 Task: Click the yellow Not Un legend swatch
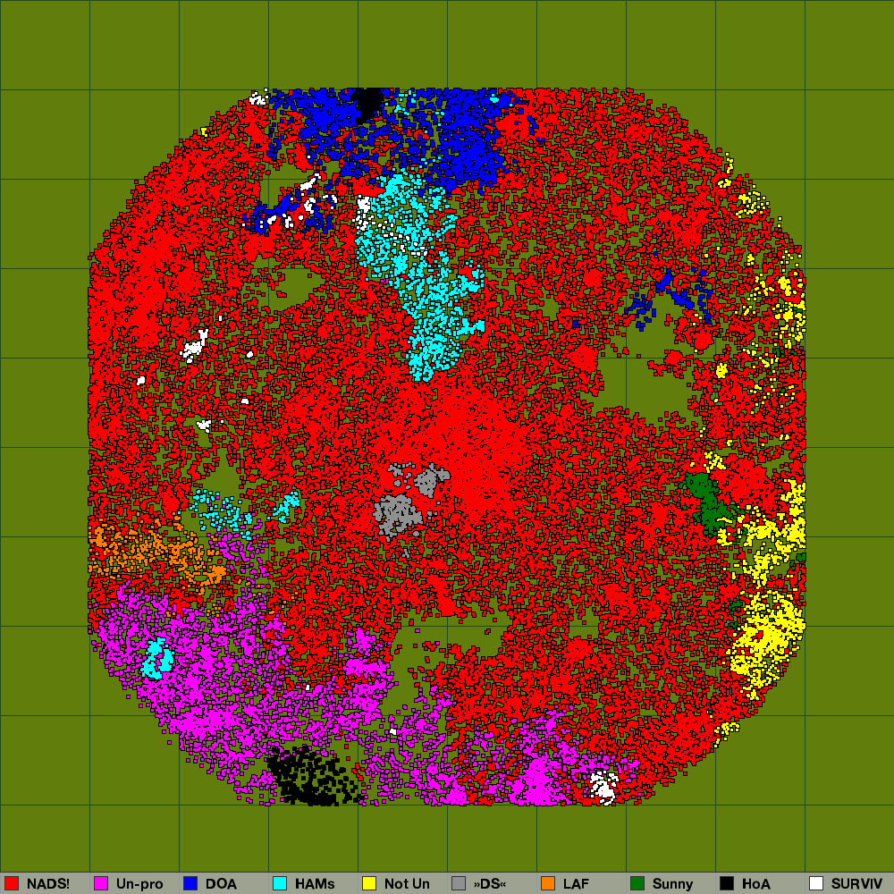369,883
